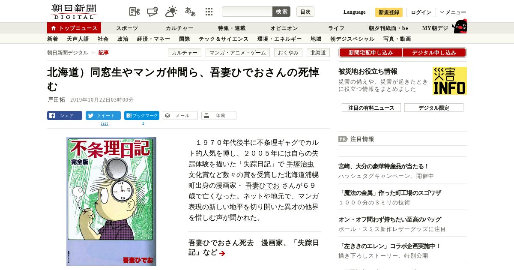Open 写真・動画 section
The height and width of the screenshot is (270, 514).
[397, 39]
